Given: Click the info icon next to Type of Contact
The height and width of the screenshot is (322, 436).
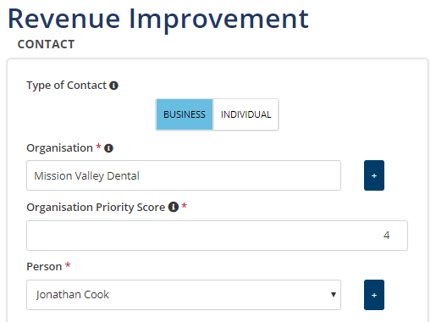Looking at the screenshot, I should point(113,86).
